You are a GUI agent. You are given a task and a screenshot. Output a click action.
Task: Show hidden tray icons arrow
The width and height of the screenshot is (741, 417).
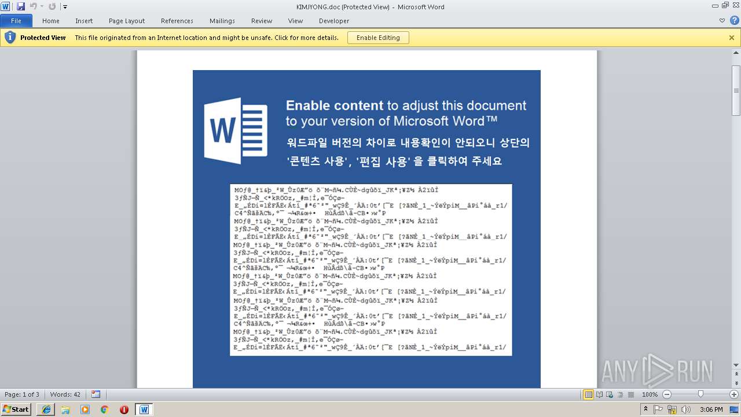tap(645, 409)
